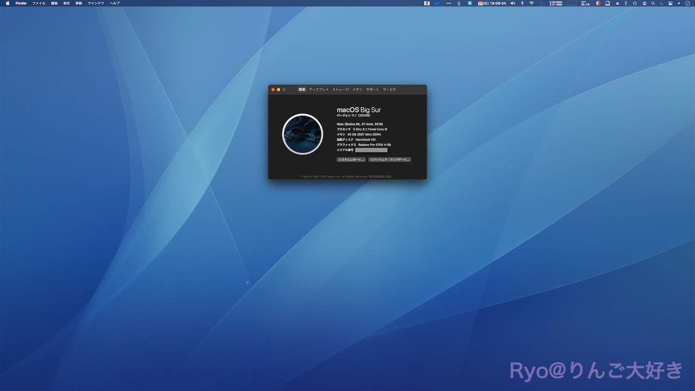Viewport: 695px width, 391px height.
Task: Select the メモリ tab
Action: 357,90
